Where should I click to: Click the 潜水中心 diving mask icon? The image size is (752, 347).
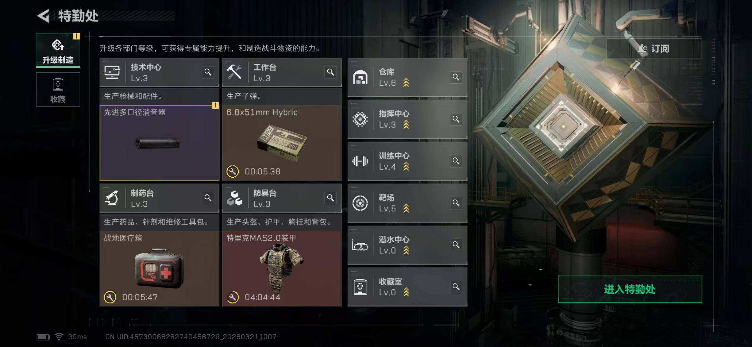click(360, 245)
